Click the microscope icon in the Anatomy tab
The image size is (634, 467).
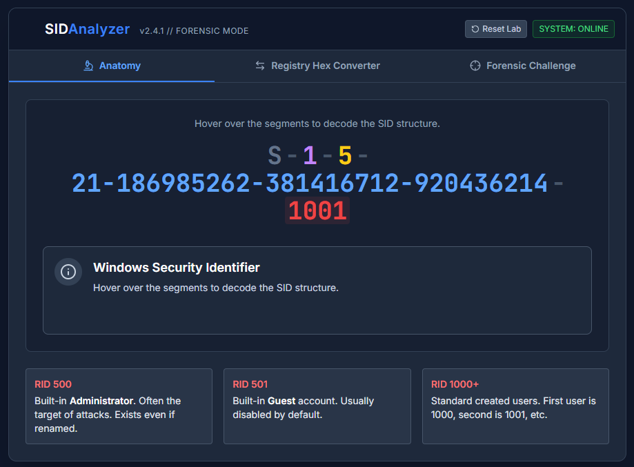point(88,66)
